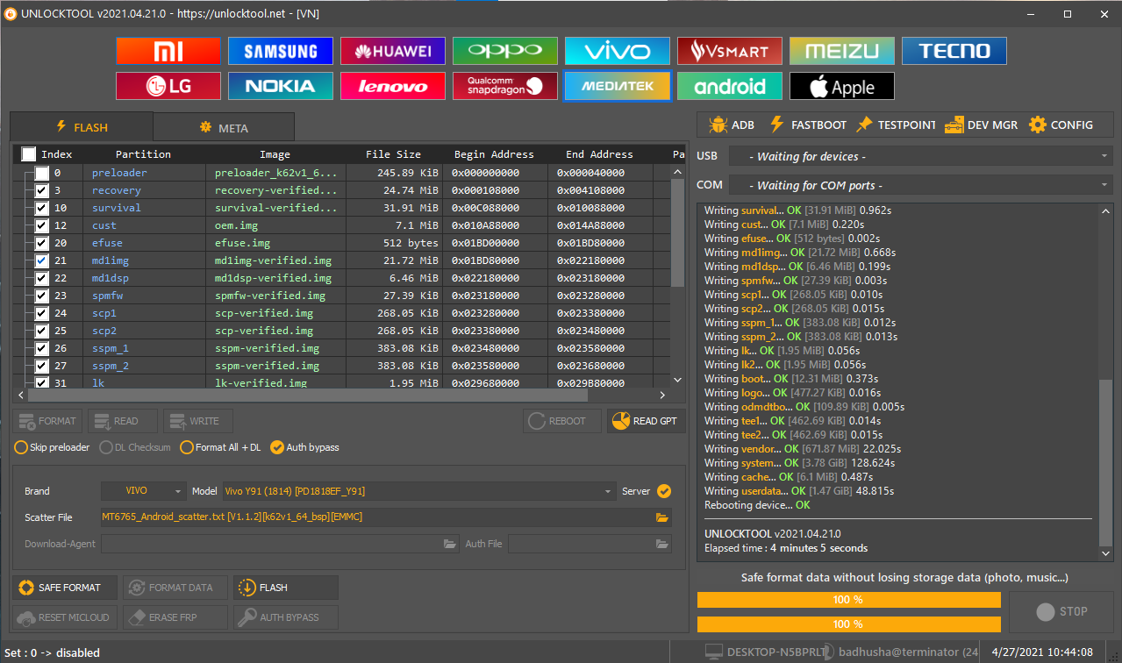Browse for Auth File folder icon

click(x=662, y=544)
